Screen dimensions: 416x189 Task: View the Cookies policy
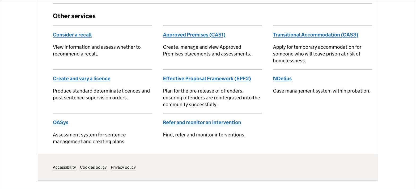coord(93,167)
